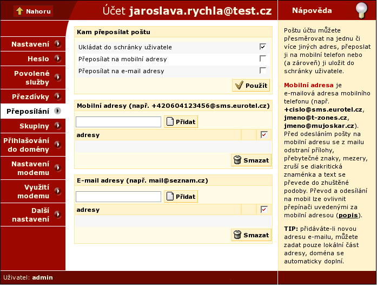Open the Přezdívky menu item
This screenshot has width=377, height=285.
click(x=33, y=96)
